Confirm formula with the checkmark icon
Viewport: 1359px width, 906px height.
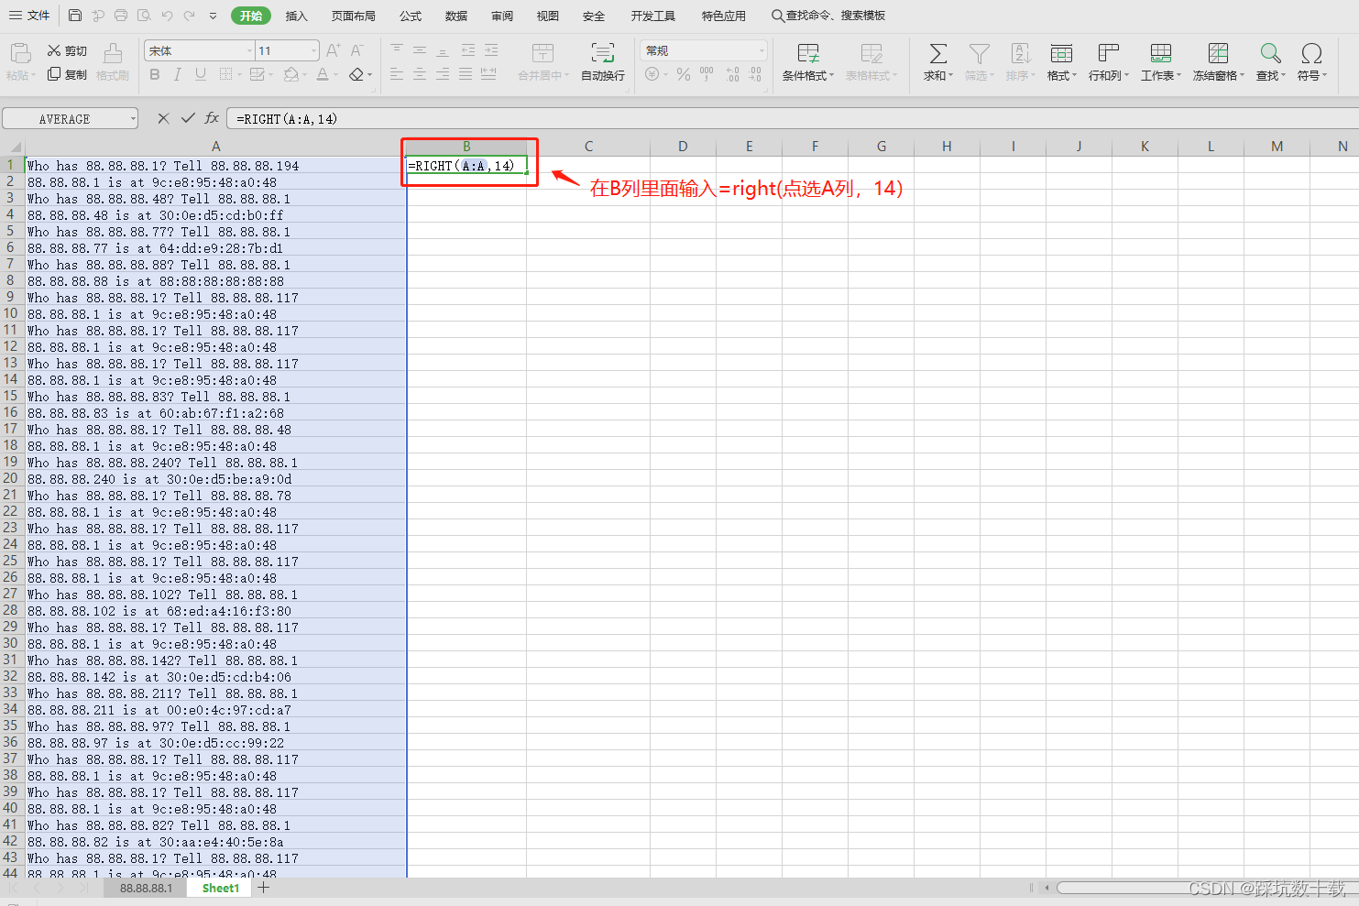(188, 118)
